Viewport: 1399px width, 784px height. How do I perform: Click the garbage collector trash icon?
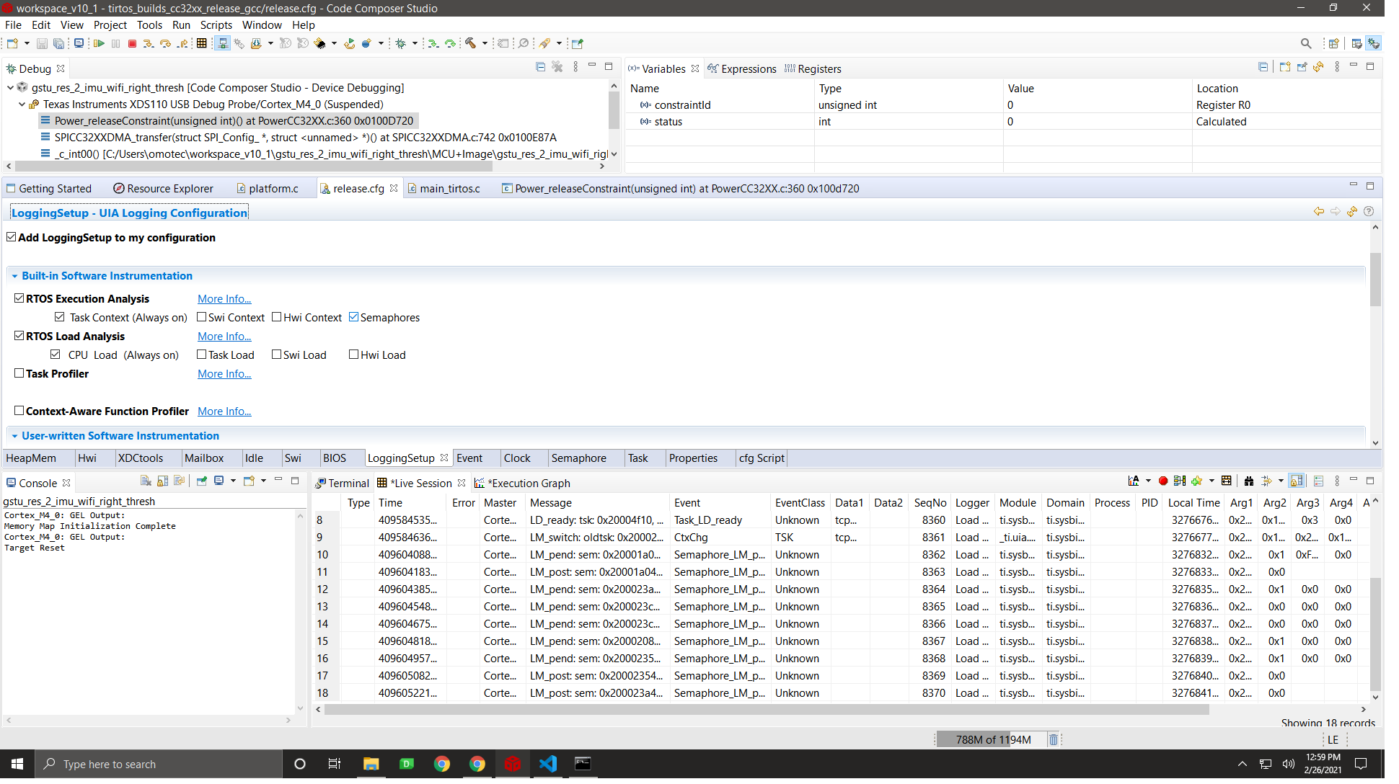(1053, 739)
